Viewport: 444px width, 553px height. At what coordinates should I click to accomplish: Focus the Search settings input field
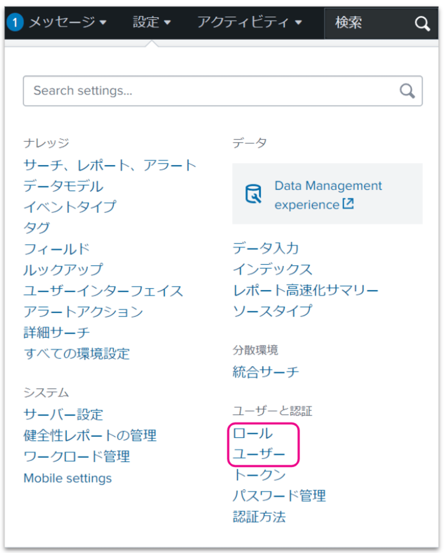pyautogui.click(x=223, y=91)
